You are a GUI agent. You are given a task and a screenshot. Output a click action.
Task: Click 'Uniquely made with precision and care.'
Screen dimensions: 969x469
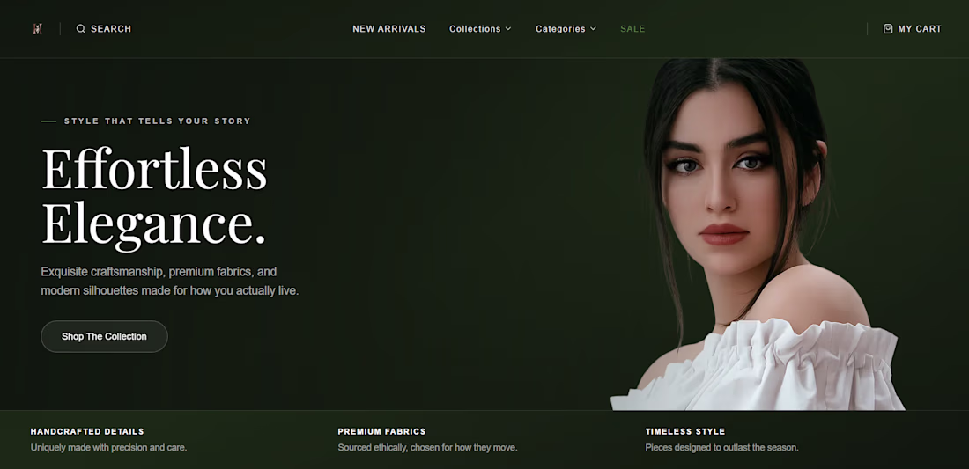(108, 447)
